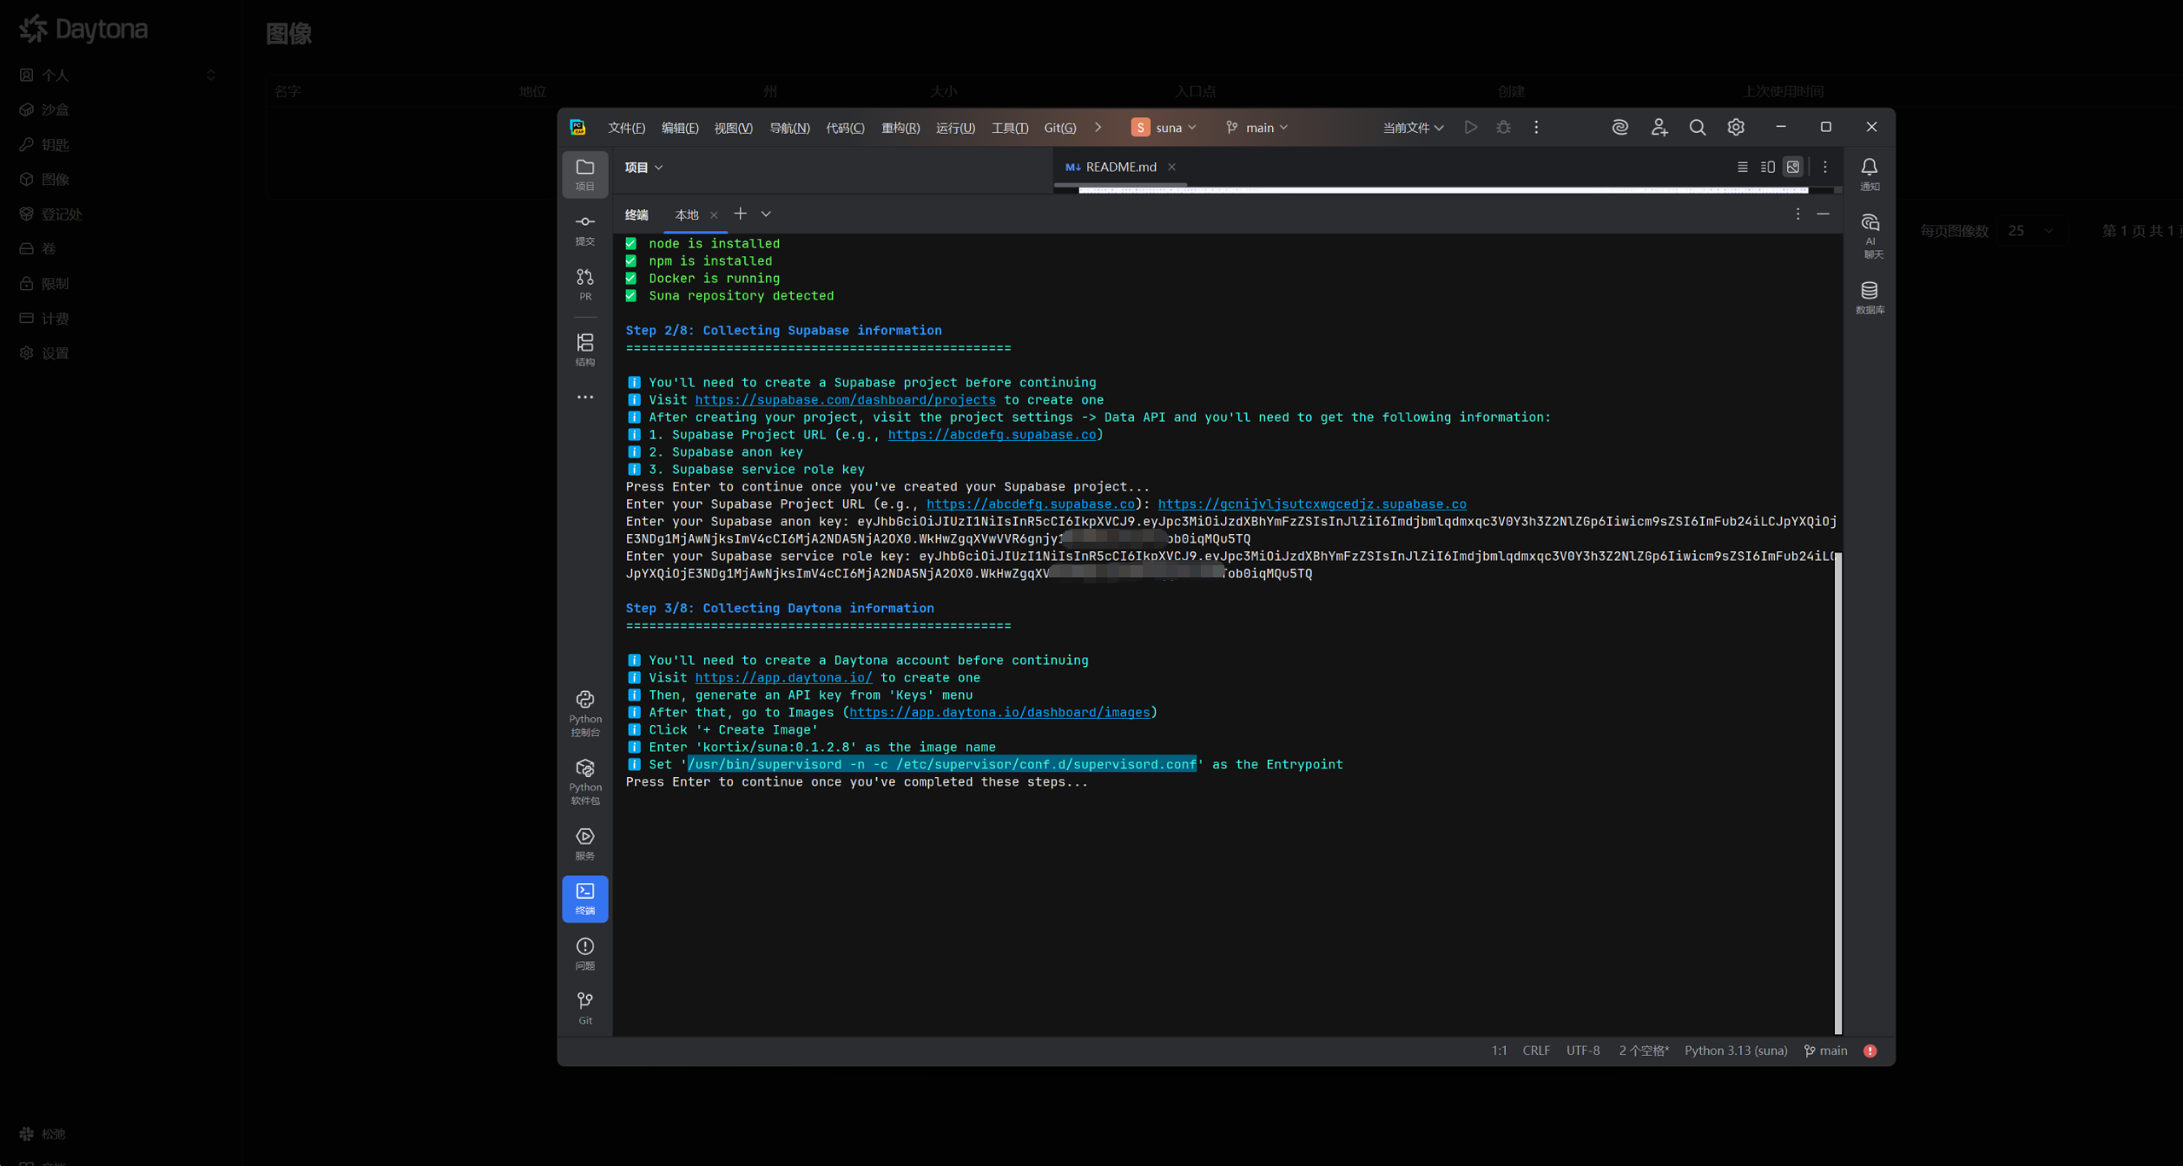2183x1166 pixels.
Task: Open the Commit tool window icon
Action: pos(584,229)
